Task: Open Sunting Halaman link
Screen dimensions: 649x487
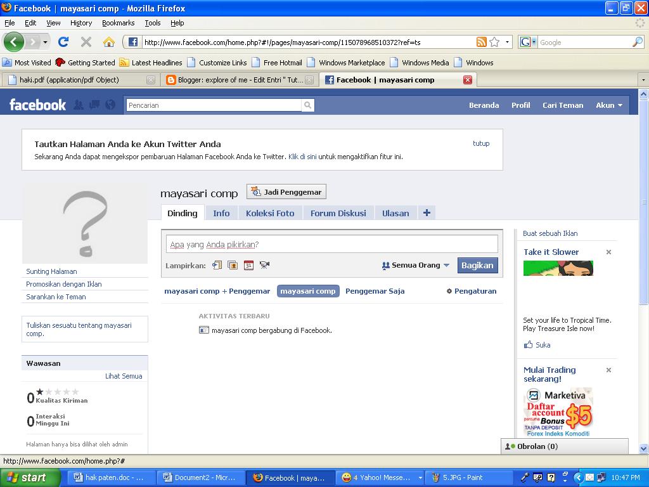Action: (x=51, y=271)
